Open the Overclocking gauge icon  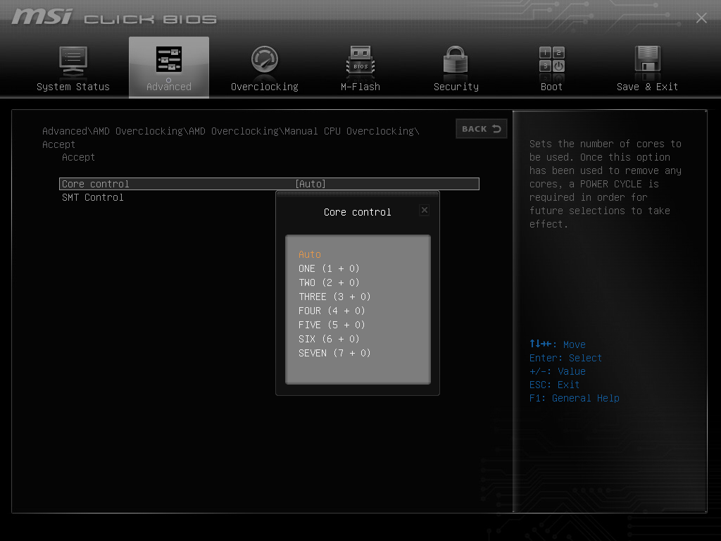pos(265,59)
